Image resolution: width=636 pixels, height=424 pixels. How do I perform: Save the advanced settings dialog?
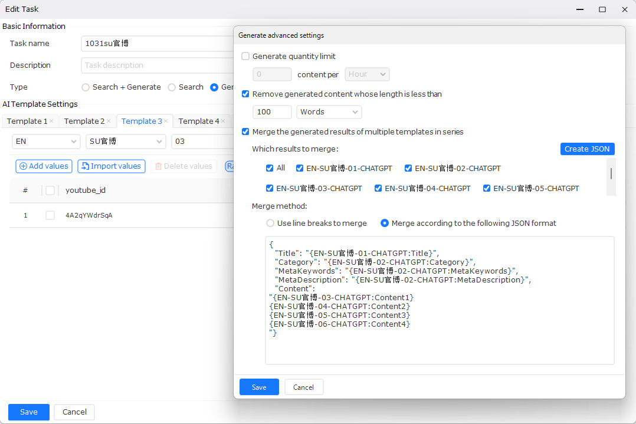coord(259,387)
